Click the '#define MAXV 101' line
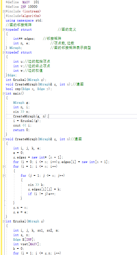The image size is (137, 255). (22, 2)
